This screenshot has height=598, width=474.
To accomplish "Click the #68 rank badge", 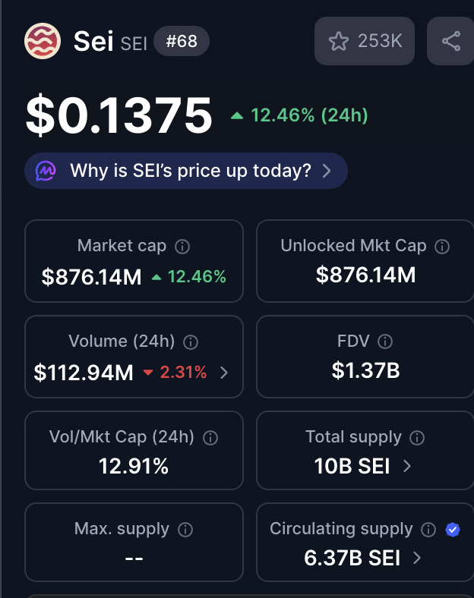I will tap(182, 41).
